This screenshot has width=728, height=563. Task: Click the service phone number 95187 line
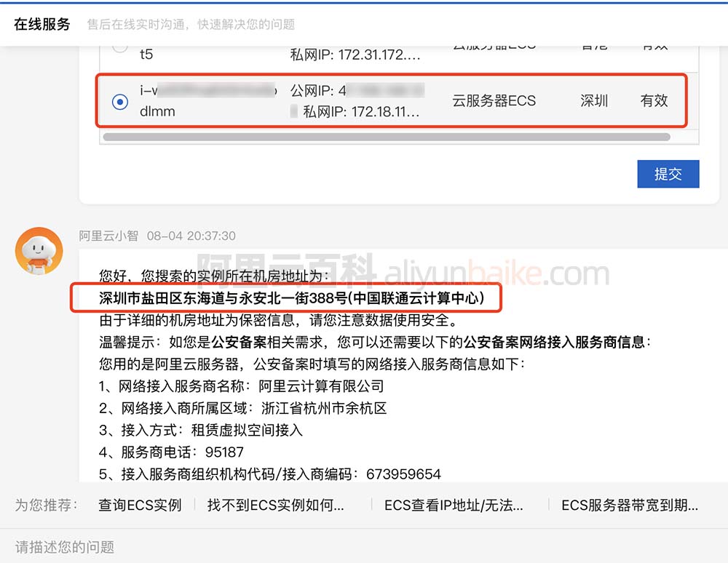tap(171, 452)
